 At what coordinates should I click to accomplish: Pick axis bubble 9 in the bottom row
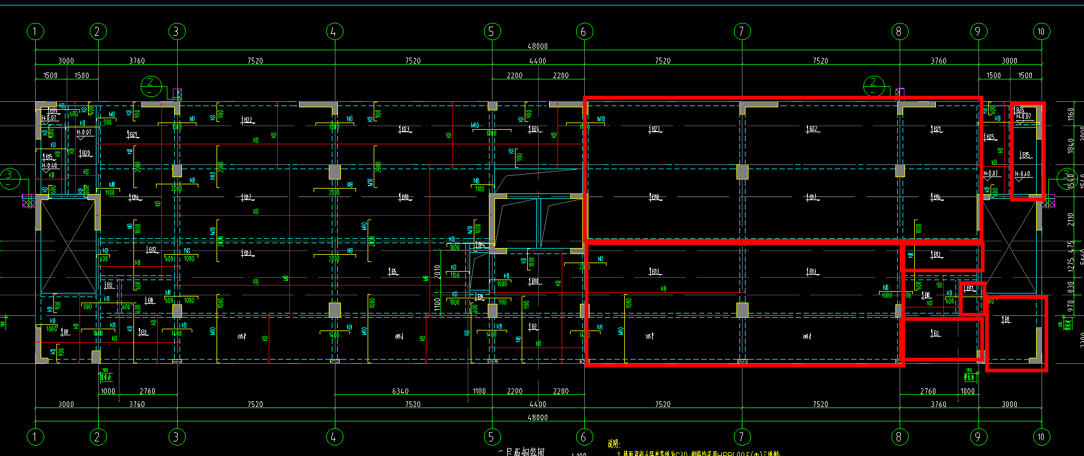(x=978, y=437)
